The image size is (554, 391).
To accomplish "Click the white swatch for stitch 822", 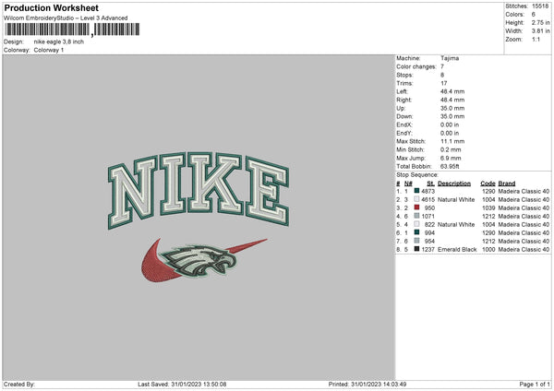I will [417, 224].
